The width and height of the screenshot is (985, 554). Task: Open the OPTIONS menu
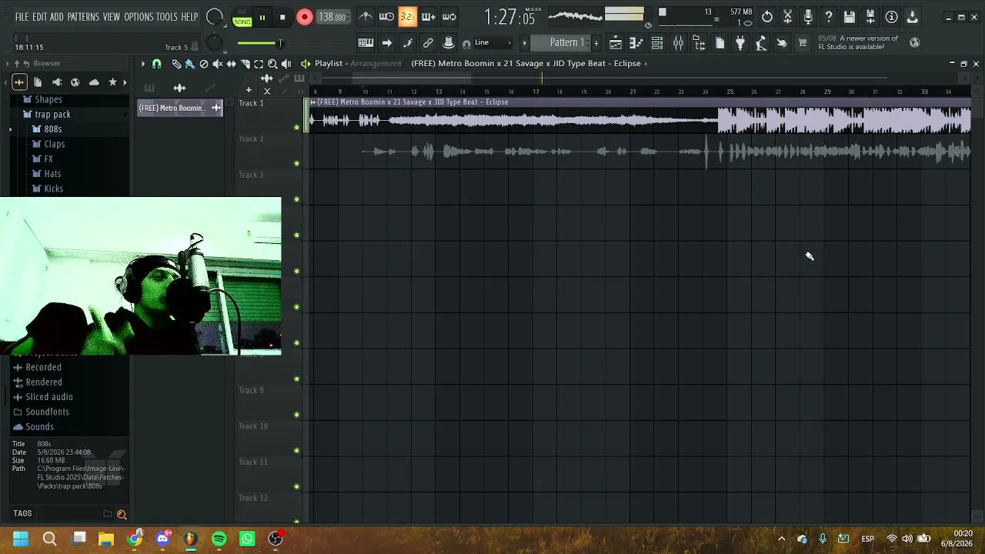139,17
